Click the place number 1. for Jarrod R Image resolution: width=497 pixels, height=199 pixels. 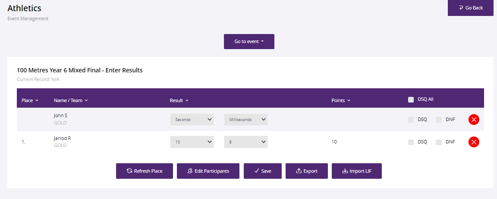(x=23, y=142)
